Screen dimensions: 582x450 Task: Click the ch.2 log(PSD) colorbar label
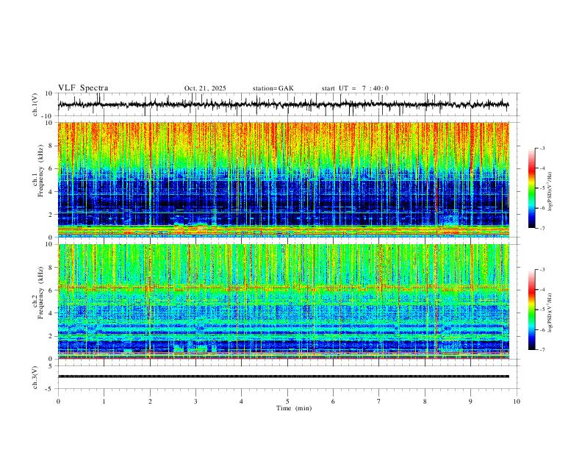point(550,312)
